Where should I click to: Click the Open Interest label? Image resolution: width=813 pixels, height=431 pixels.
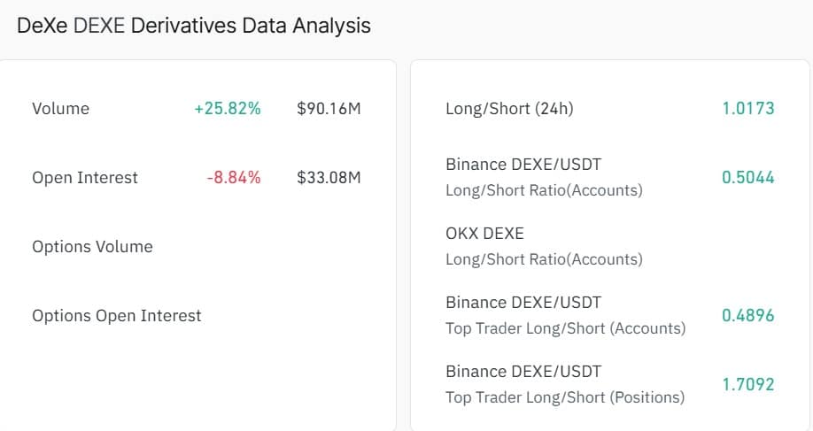pyautogui.click(x=85, y=178)
